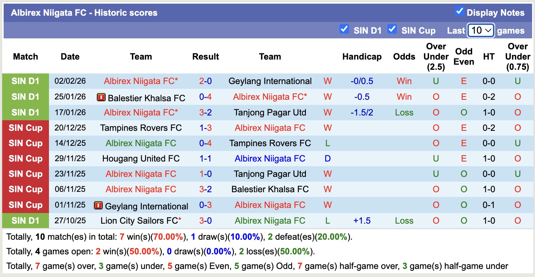Image resolution: width=535 pixels, height=277 pixels.
Task: Toggle the Display Notes checkbox
Action: 459,11
